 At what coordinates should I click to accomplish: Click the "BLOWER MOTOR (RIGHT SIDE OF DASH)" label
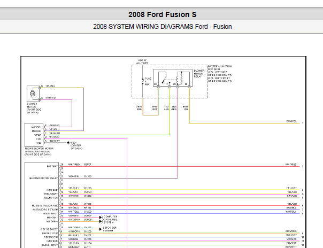point(34,108)
